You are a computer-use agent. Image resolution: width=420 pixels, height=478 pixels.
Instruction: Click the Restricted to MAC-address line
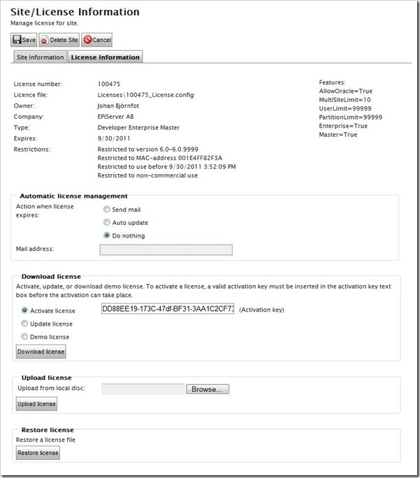click(x=160, y=158)
